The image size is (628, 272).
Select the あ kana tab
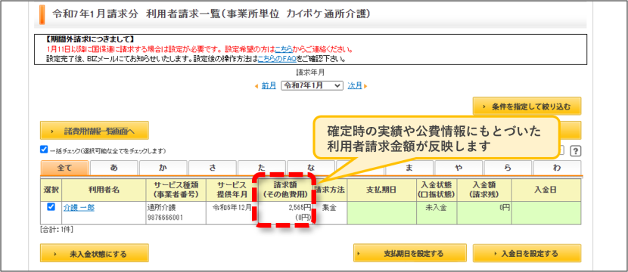pyautogui.click(x=113, y=168)
